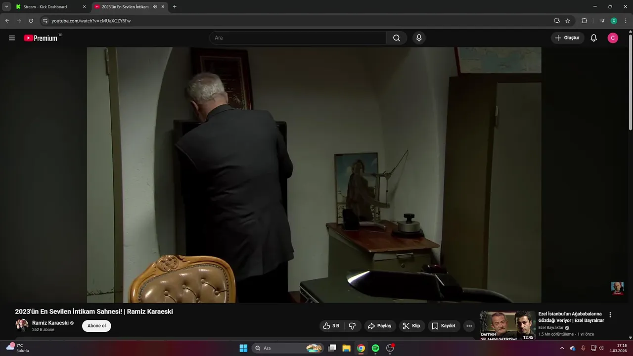Click the Klip button

click(x=411, y=326)
